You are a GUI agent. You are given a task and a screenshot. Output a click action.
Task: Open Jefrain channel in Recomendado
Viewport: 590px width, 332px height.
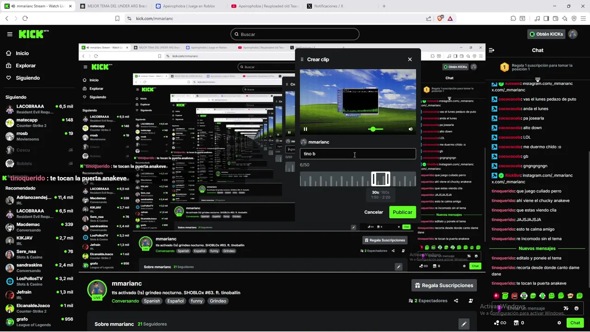tap(39, 295)
